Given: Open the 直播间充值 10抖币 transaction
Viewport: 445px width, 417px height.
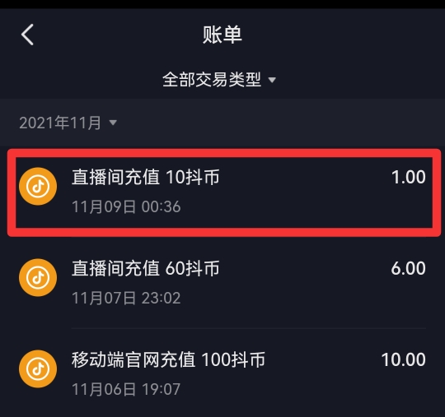Looking at the screenshot, I should pos(224,192).
